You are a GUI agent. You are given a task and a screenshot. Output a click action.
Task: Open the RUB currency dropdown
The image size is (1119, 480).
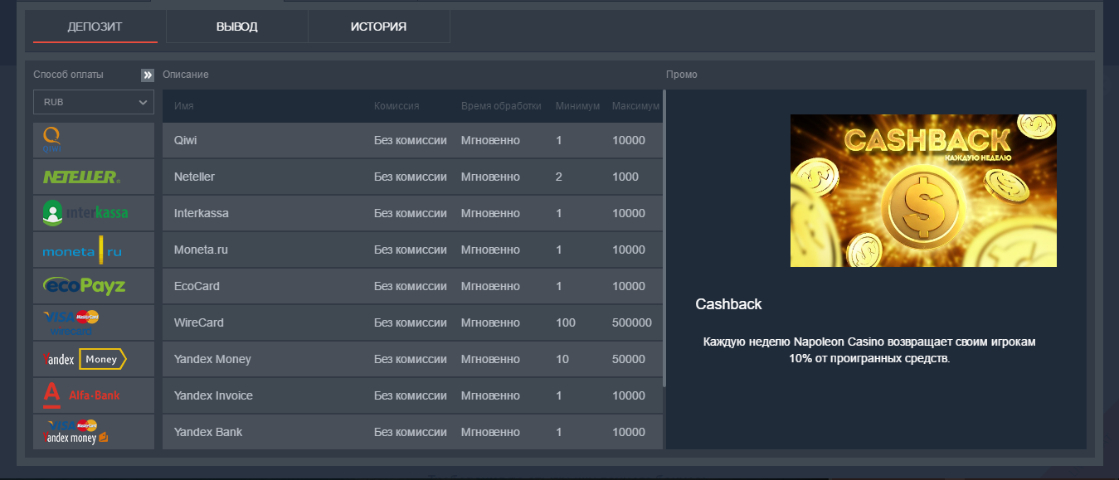click(x=94, y=102)
